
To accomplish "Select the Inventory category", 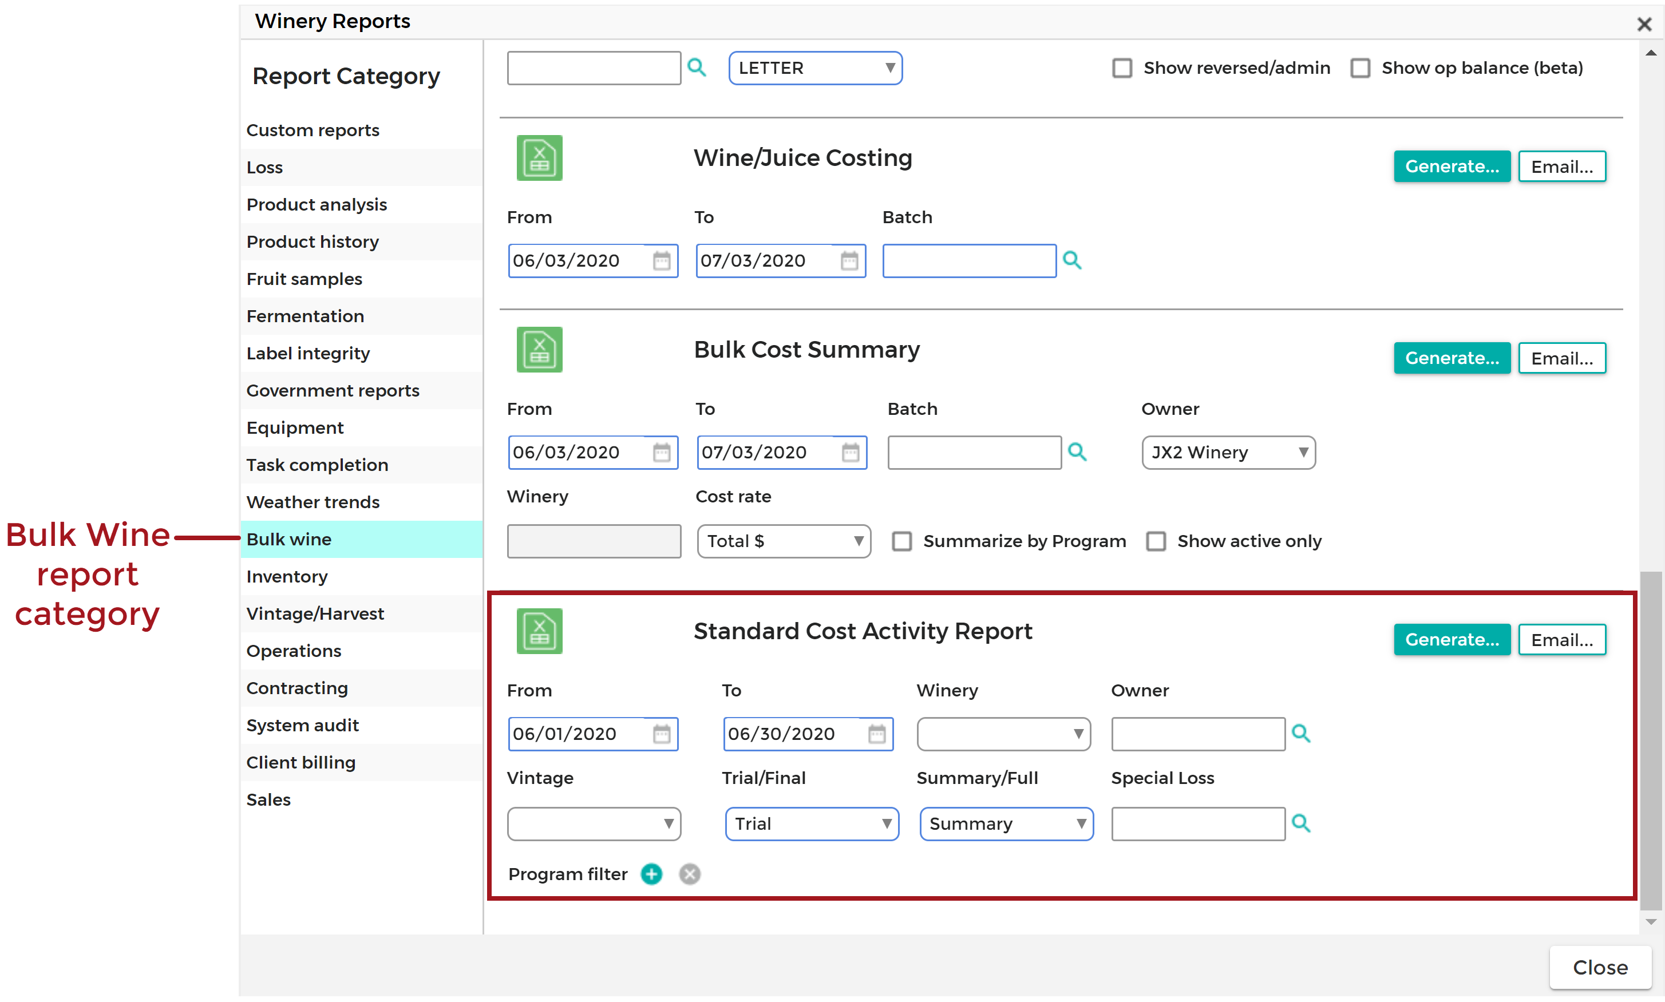I will 361,577.
